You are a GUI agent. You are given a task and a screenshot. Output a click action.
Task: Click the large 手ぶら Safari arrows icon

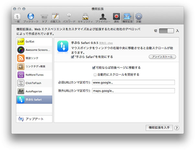[63, 46]
